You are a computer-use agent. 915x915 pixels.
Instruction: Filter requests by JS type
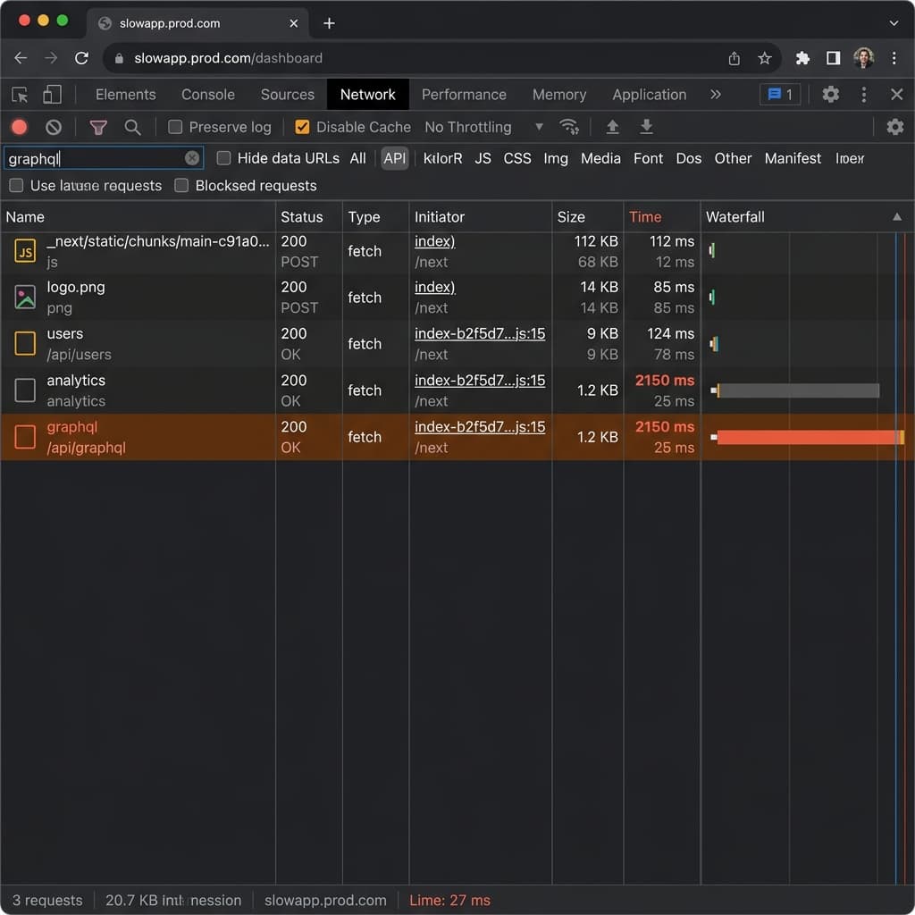pos(483,158)
